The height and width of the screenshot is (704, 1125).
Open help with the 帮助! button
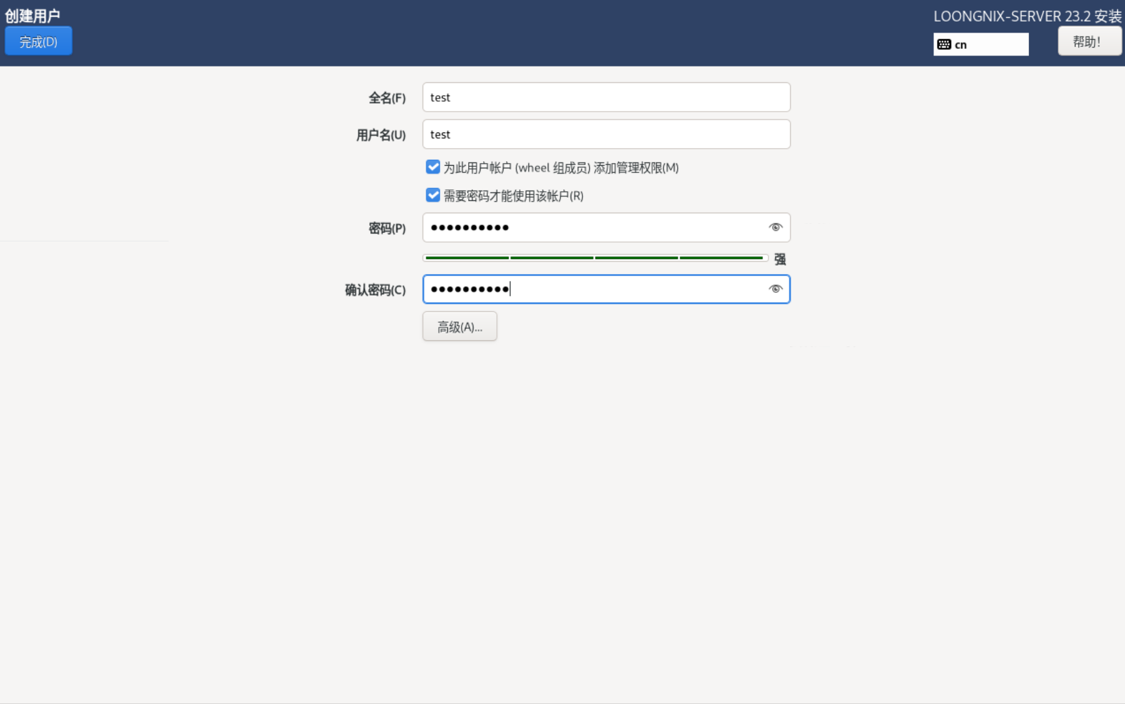coord(1088,42)
